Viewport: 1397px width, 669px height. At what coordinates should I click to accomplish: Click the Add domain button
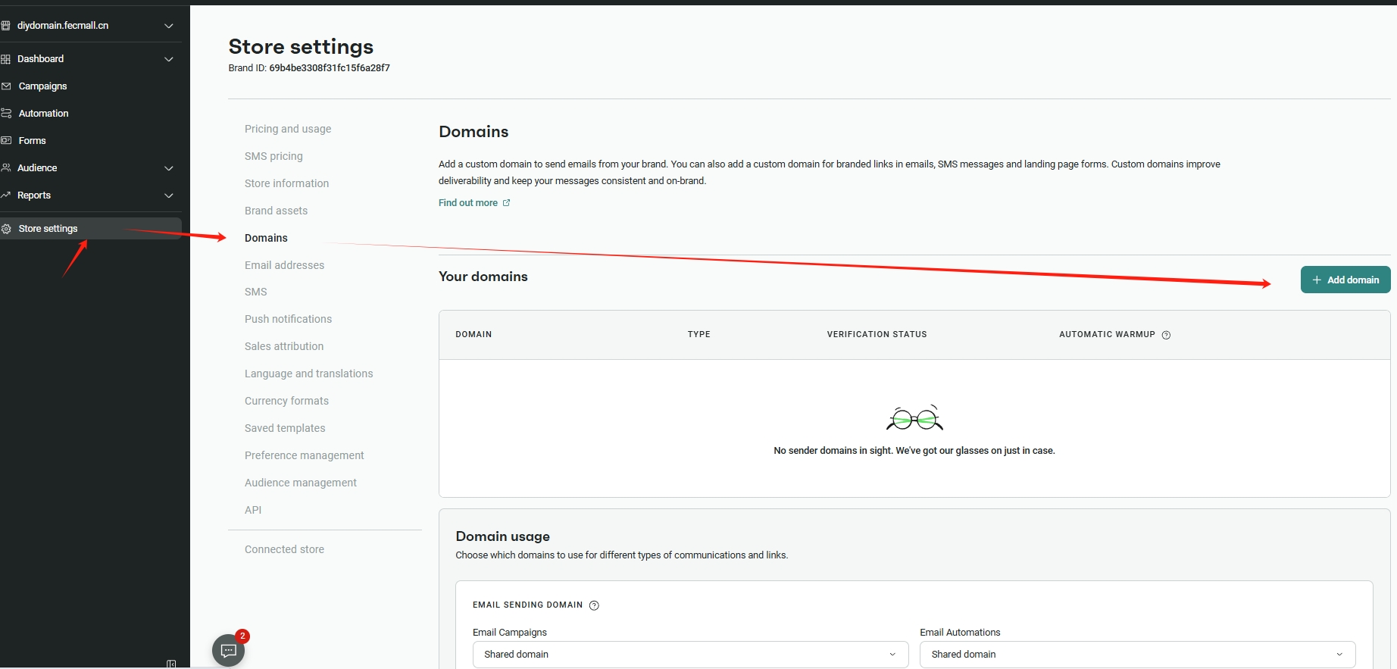point(1345,280)
